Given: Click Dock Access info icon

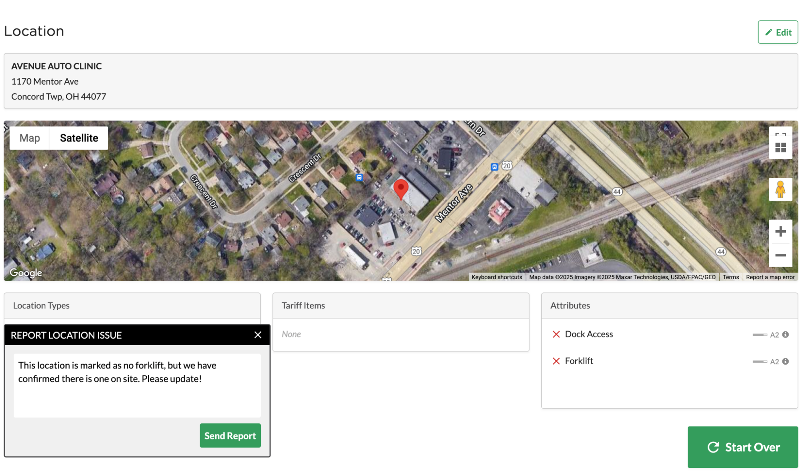Looking at the screenshot, I should click(x=785, y=335).
